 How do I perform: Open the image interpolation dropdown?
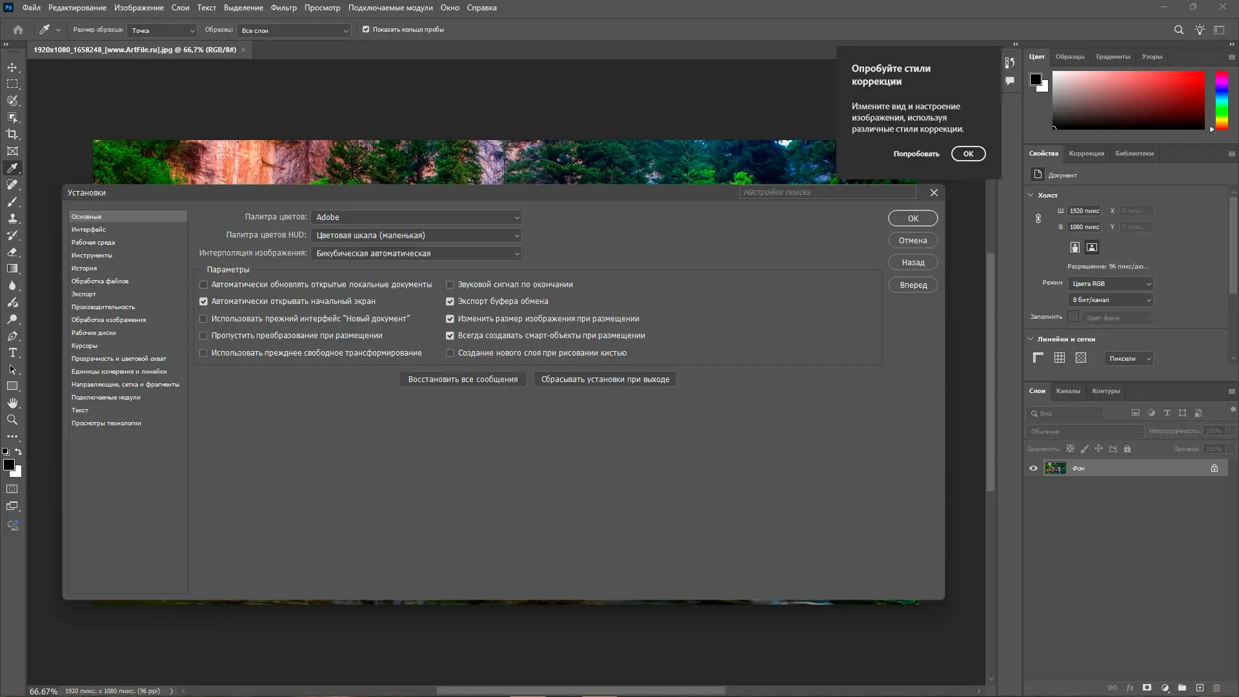pos(416,254)
